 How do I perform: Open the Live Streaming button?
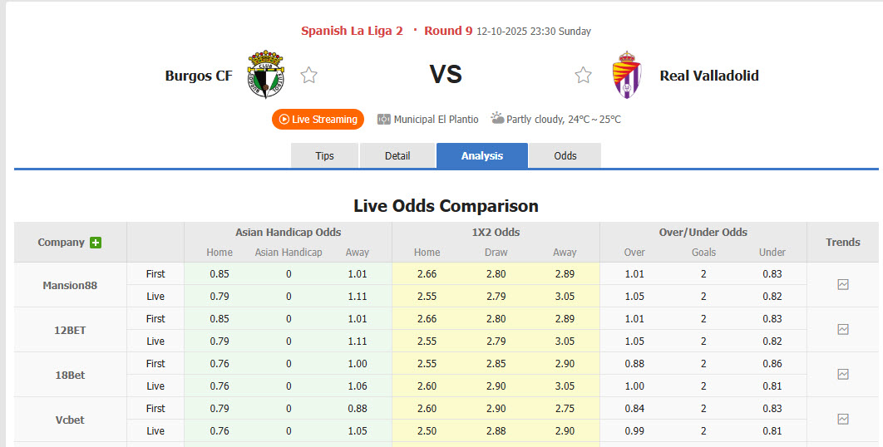point(318,119)
